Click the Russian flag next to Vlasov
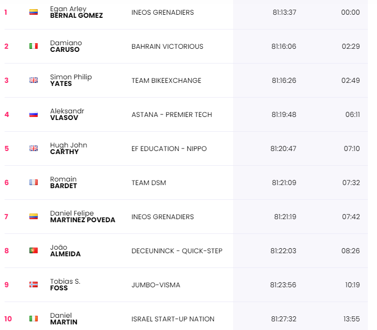This screenshot has width=377, height=330. [x=34, y=114]
